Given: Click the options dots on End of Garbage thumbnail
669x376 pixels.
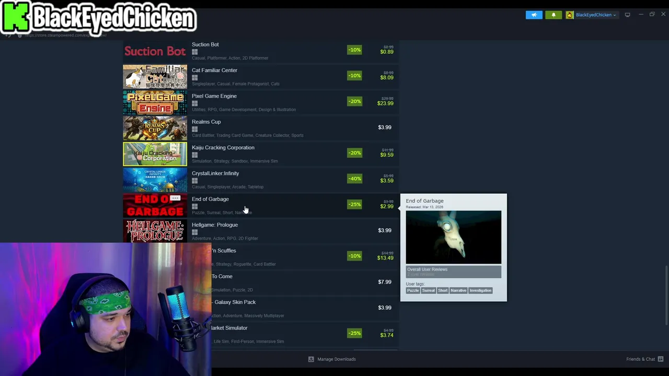Looking at the screenshot, I should click(x=175, y=198).
